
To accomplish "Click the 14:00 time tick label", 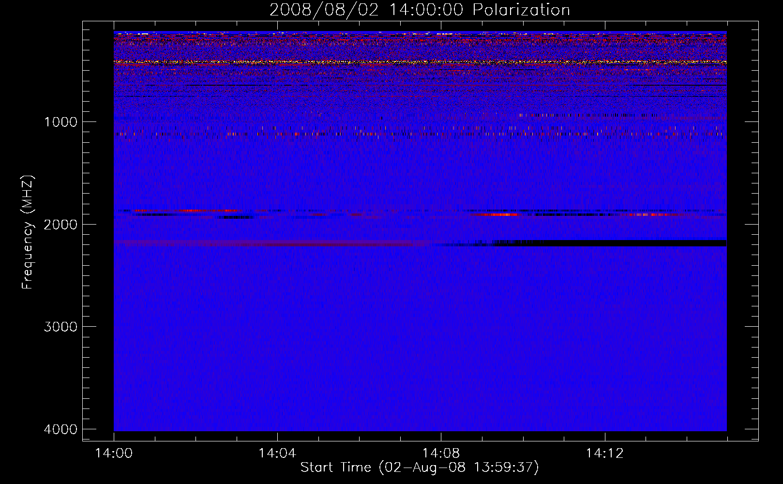I will point(114,454).
